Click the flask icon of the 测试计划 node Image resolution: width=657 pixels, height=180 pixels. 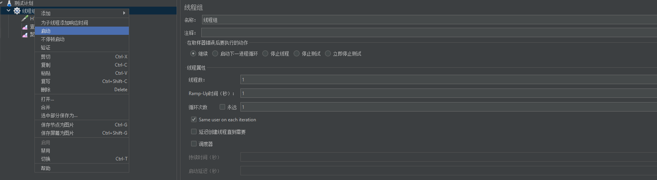click(9, 3)
